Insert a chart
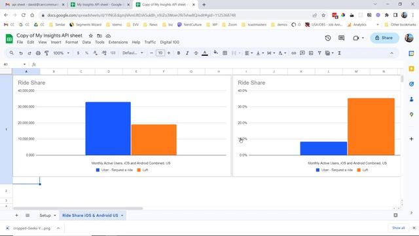 tap(311, 53)
